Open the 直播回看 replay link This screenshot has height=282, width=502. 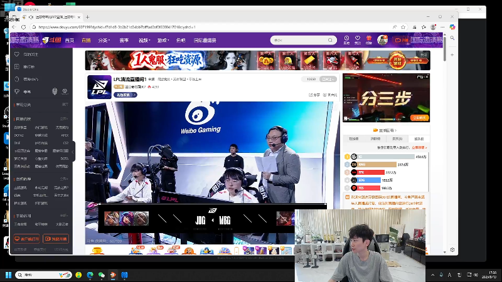click(385, 130)
